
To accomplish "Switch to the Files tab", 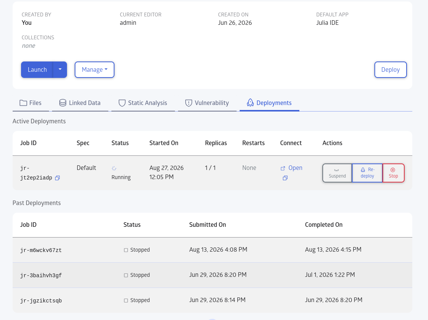I will pyautogui.click(x=31, y=103).
